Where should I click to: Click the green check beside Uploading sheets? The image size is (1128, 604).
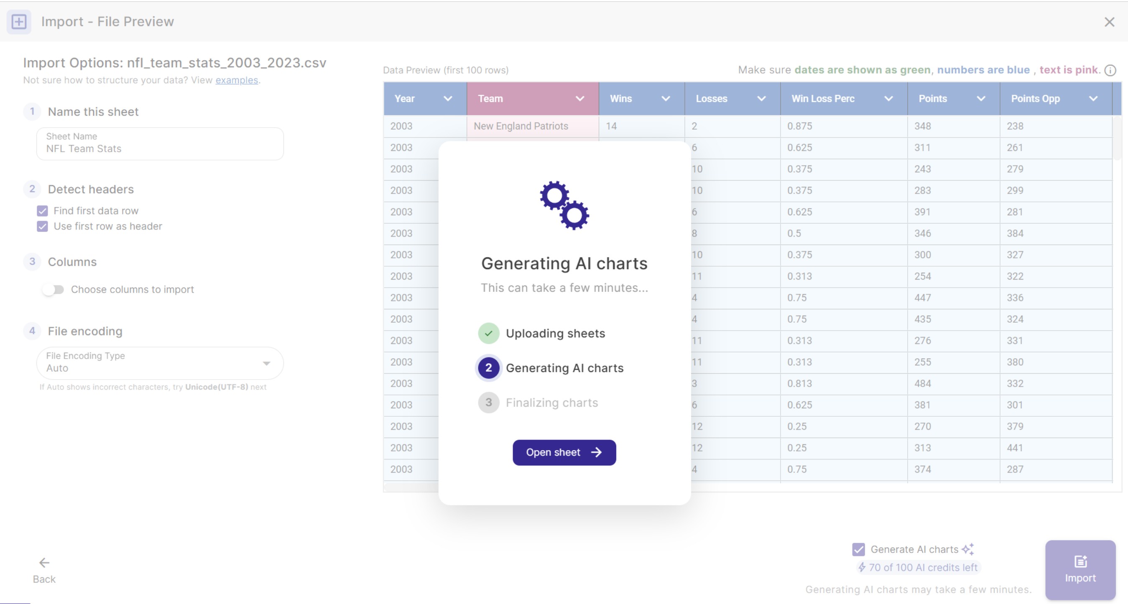click(489, 333)
